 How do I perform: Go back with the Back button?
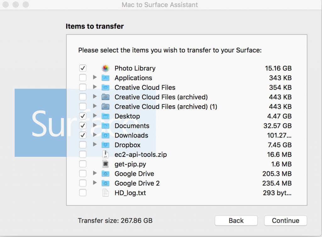(x=236, y=221)
